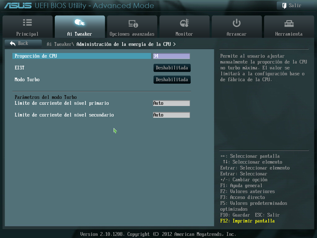The width and height of the screenshot is (317, 238).
Task: Click the Version 2.10.1208 copyright footer text
Action: 158,234
